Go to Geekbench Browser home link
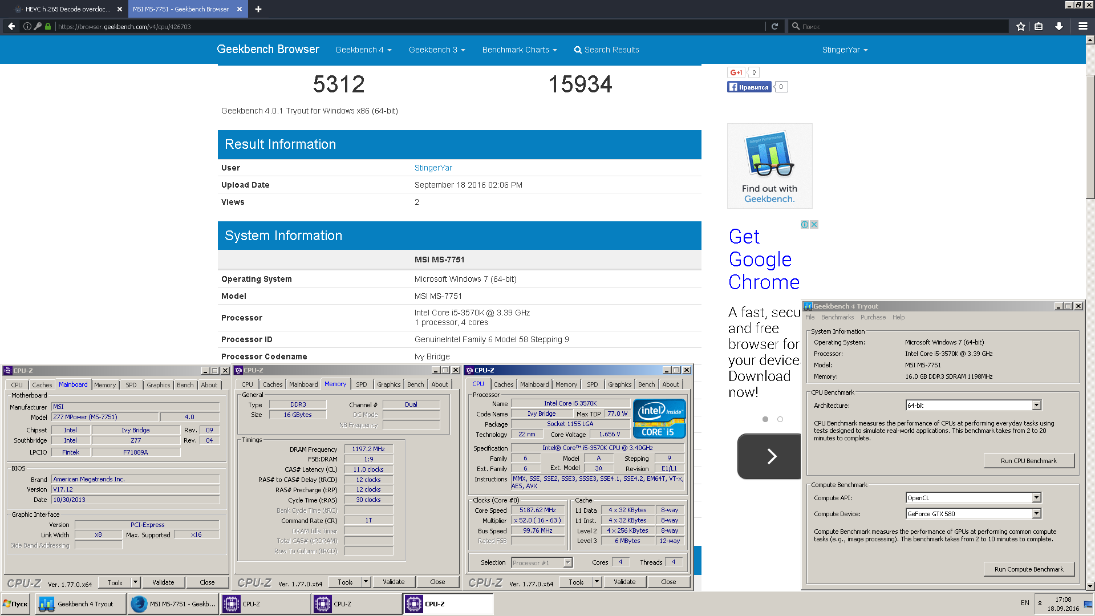 (267, 49)
